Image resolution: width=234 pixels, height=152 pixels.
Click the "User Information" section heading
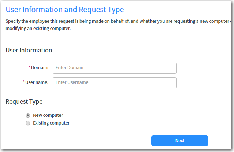click(x=29, y=50)
